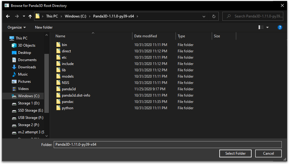The image size is (289, 164).
Task: Change view layout icon
Action: click(x=261, y=27)
